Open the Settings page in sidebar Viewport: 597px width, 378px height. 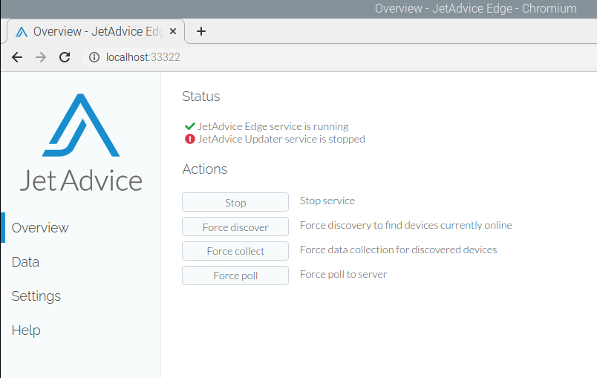click(36, 296)
